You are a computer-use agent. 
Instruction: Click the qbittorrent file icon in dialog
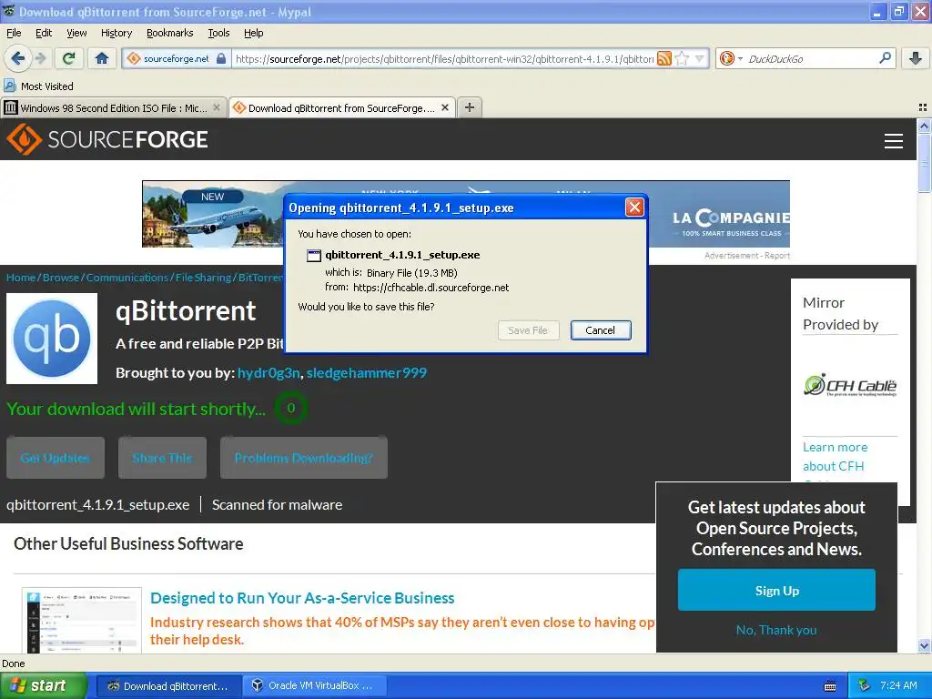(x=313, y=256)
